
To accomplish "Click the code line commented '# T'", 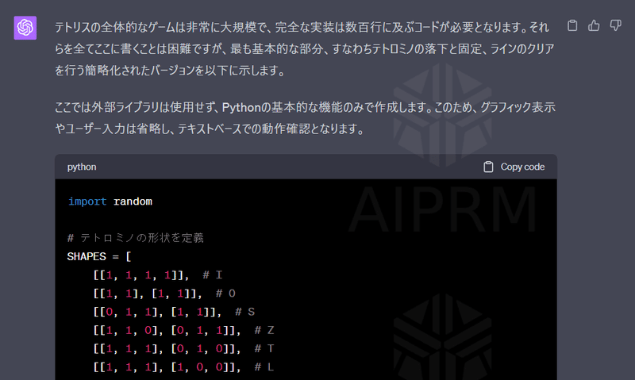I will coord(184,348).
